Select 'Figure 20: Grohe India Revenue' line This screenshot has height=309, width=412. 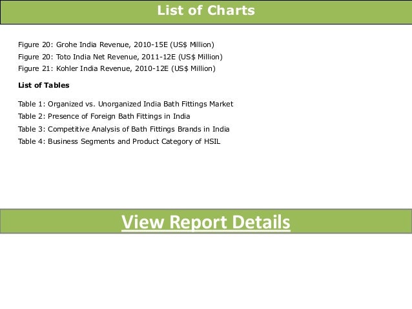click(116, 45)
